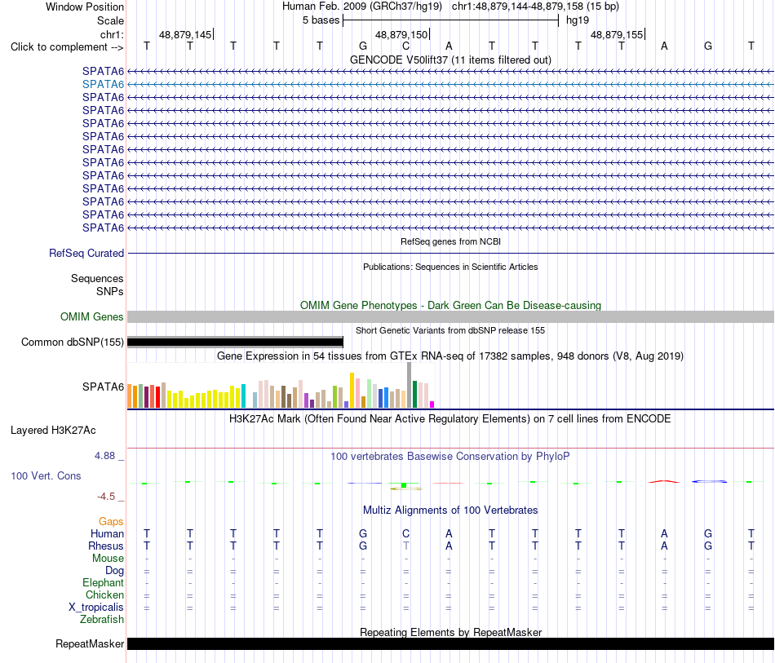The image size is (775, 663).
Task: Click the light-blue highlighted SPATA6 transcript label
Action: pos(103,85)
